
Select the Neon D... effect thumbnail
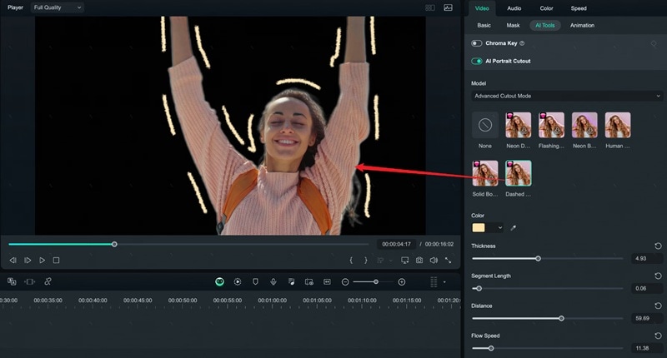518,125
